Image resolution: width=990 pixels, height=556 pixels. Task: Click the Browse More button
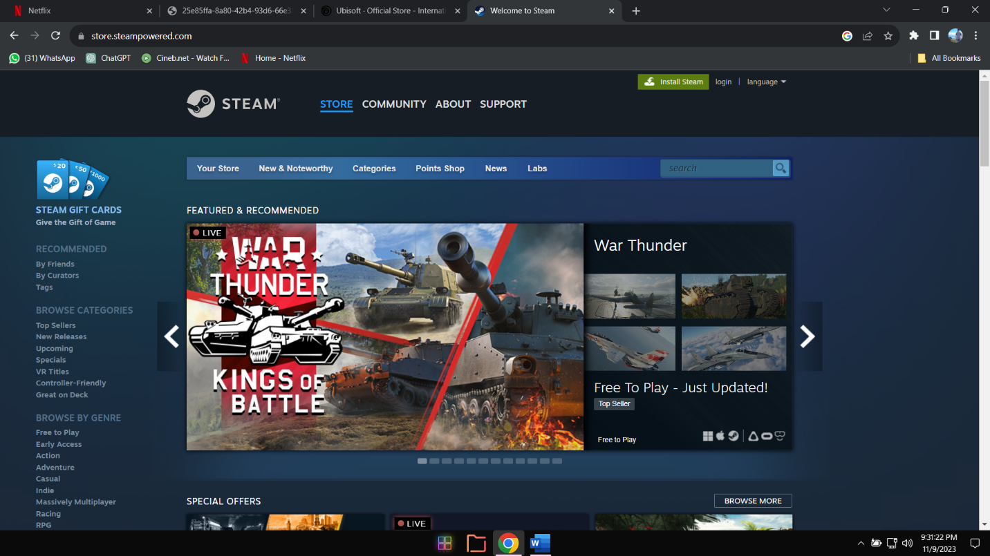pyautogui.click(x=752, y=501)
